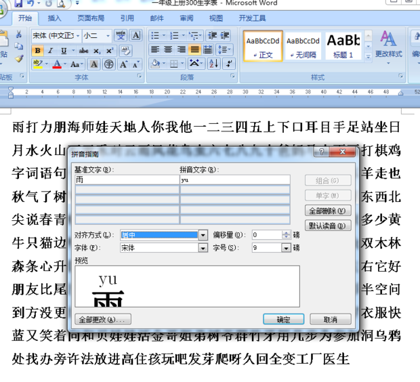Open the Font dialog launcher

point(140,76)
